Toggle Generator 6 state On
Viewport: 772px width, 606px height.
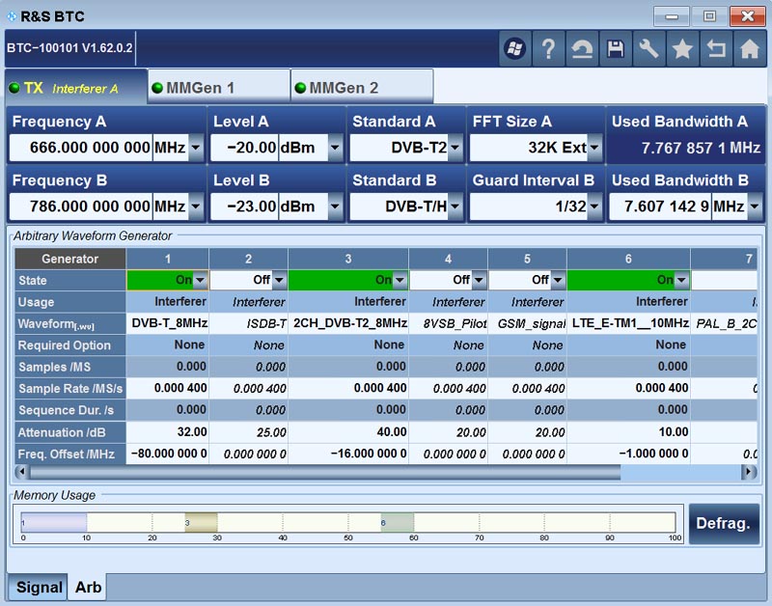(629, 280)
